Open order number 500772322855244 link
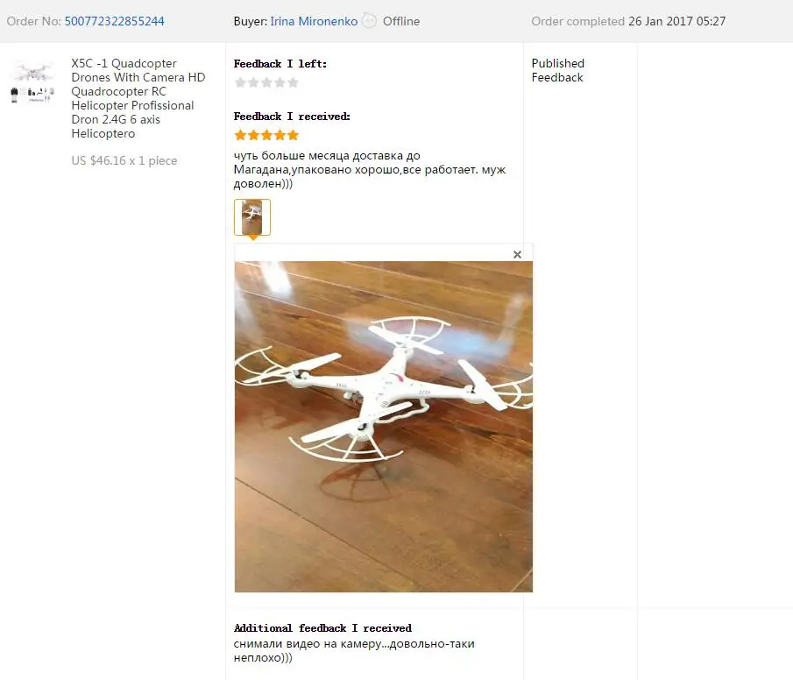The height and width of the screenshot is (680, 793). (x=114, y=21)
